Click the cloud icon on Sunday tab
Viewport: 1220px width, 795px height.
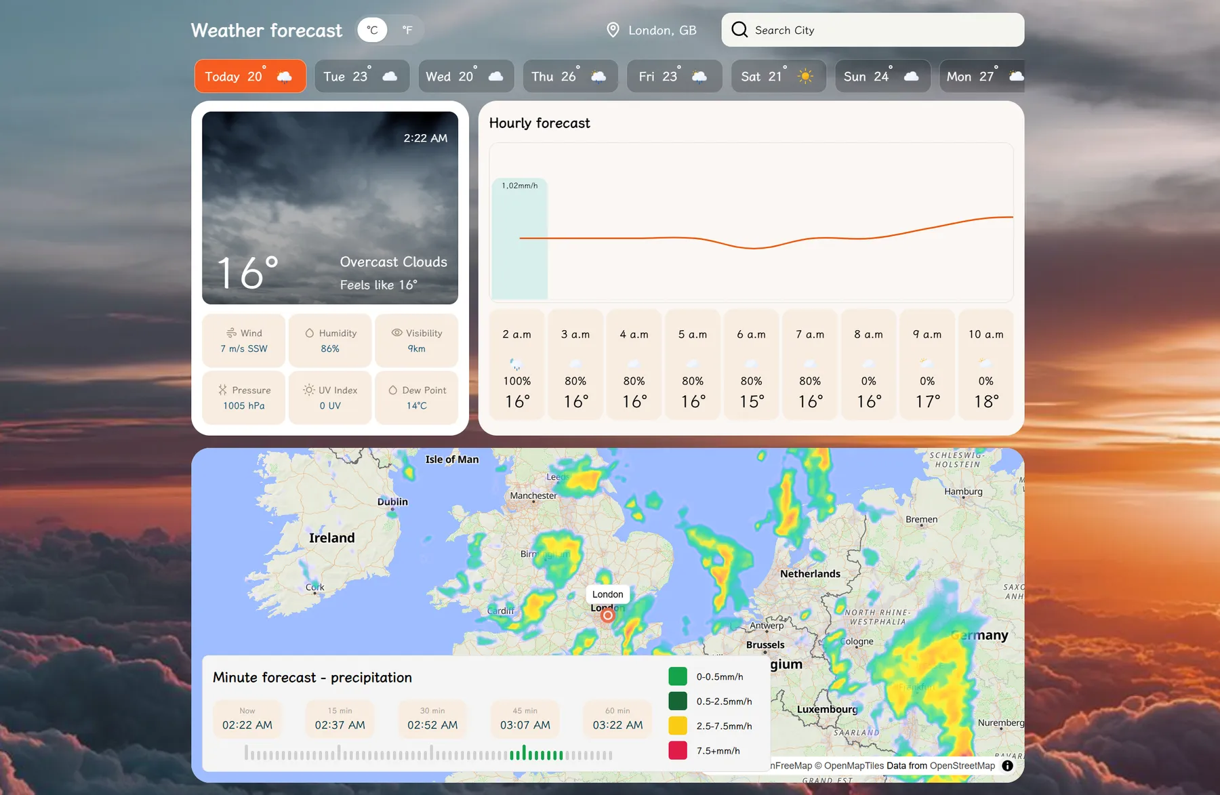pyautogui.click(x=912, y=77)
